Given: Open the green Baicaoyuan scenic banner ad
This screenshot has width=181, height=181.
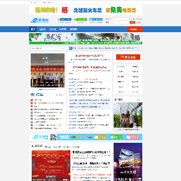Looking at the screenshot, I should click(85, 39).
